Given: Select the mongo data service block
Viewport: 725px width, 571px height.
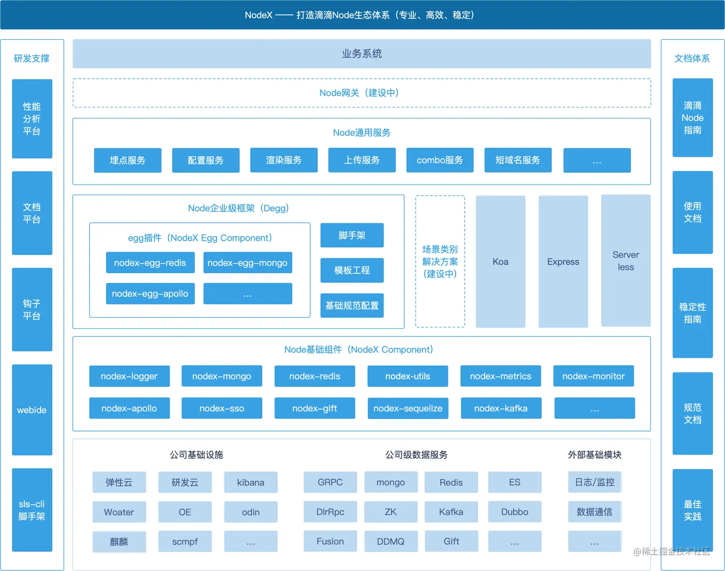Looking at the screenshot, I should click(x=391, y=482).
